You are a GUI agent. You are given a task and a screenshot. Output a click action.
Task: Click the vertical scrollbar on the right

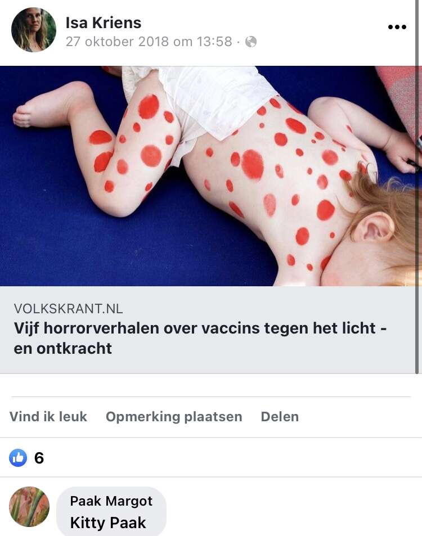coord(417,187)
